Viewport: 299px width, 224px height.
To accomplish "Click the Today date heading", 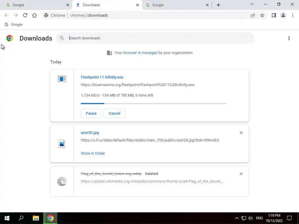I will pos(56,62).
